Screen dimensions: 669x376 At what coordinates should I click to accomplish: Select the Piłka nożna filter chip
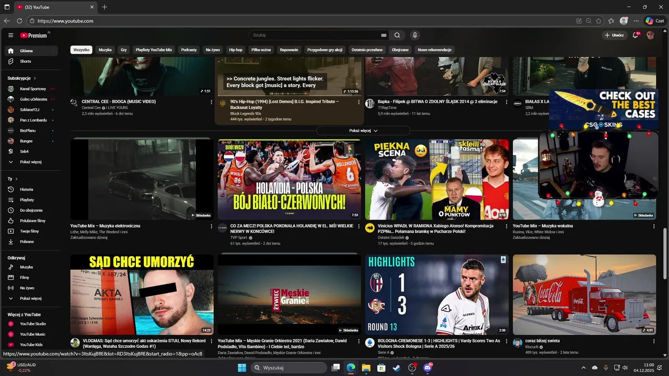point(261,50)
